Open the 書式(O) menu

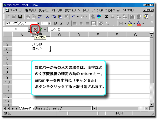coord(70,10)
